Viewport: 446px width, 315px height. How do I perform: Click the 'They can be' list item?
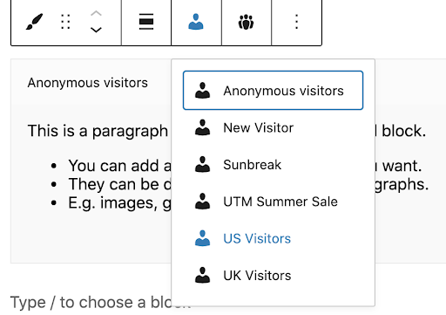[x=119, y=184]
